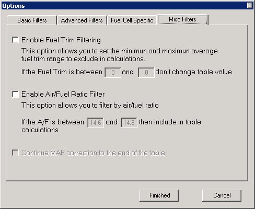
Task: Click the second Fuel Trim range field
Action: click(x=146, y=72)
